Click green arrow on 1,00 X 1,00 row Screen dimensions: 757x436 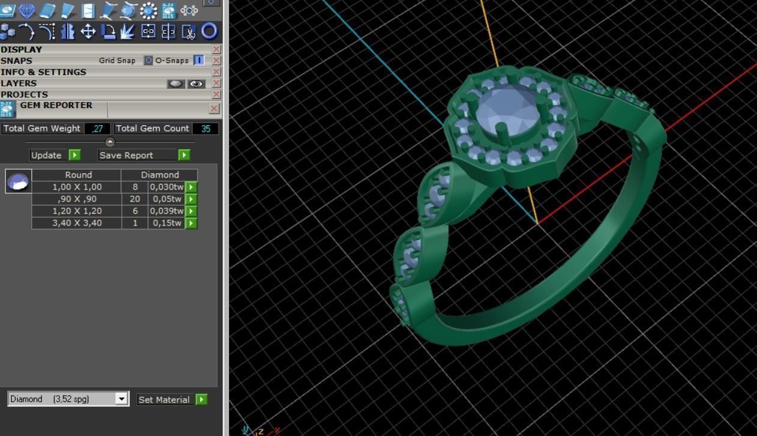point(191,187)
